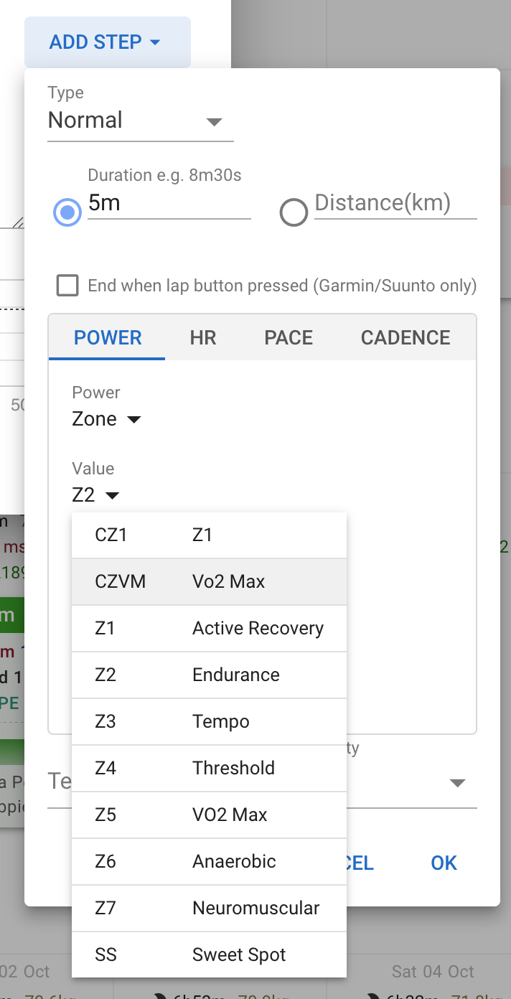Click the Distance(km) input field

[x=395, y=204]
